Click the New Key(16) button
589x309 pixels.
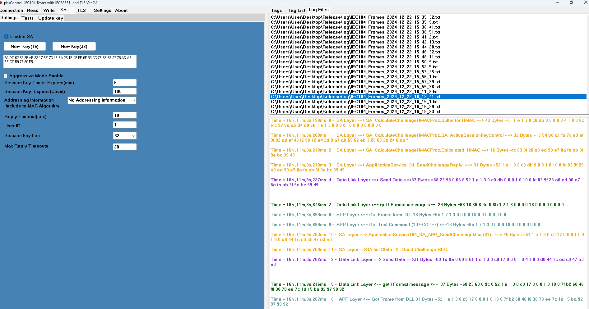[25, 46]
